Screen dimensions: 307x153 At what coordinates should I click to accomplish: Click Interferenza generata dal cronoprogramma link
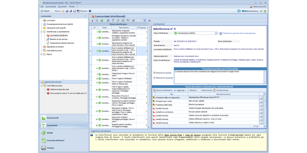pos(238,33)
